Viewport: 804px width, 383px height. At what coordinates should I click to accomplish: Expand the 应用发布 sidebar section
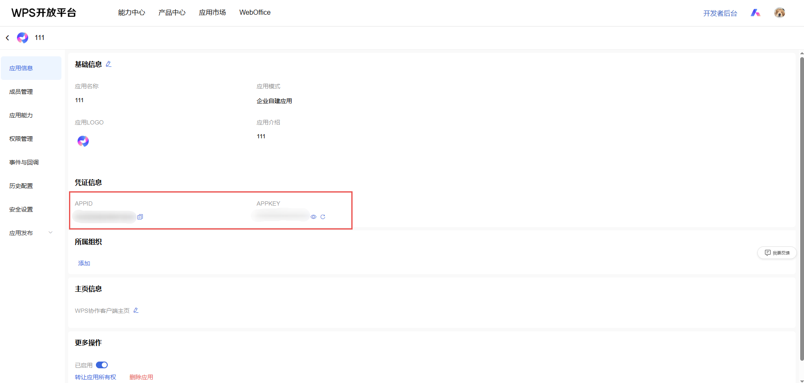(50, 233)
